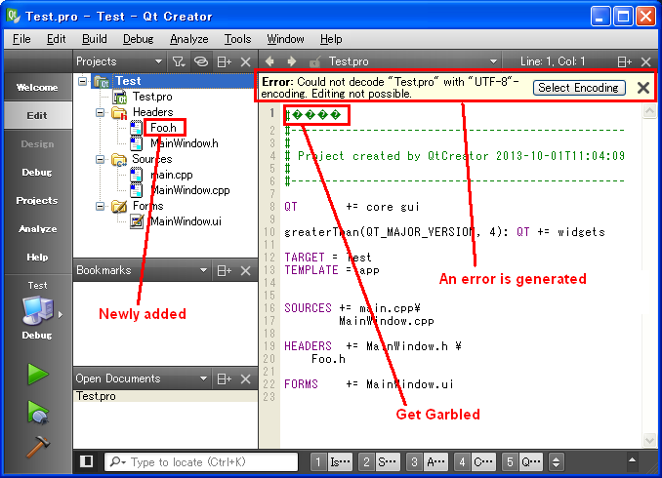This screenshot has width=662, height=478.
Task: Toggle Issues output pane
Action: 330,461
